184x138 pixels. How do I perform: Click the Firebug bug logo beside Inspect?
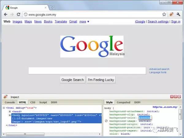(x=6, y=97)
